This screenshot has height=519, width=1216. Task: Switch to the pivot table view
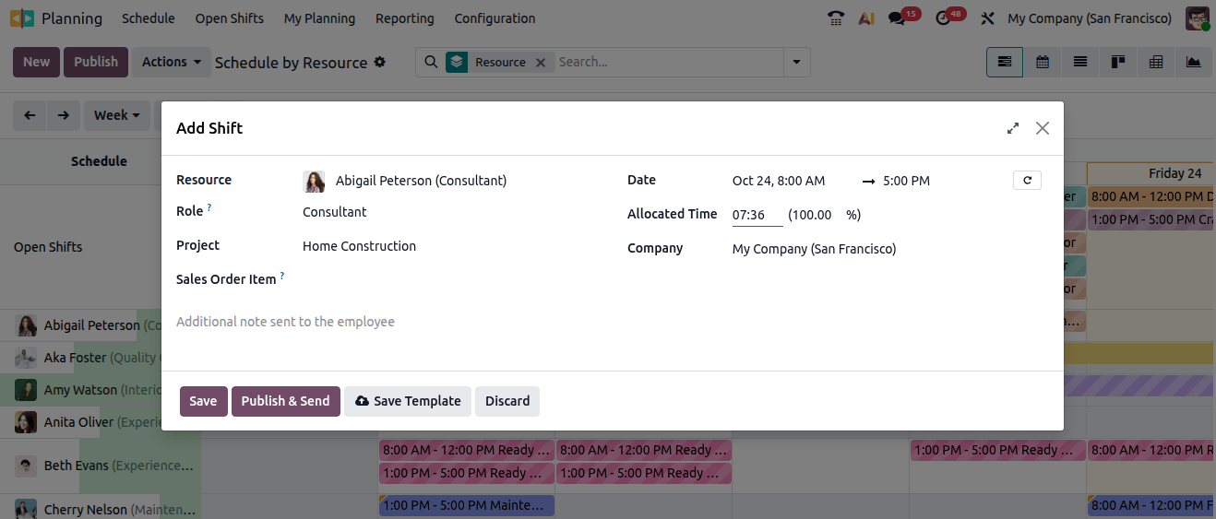click(1156, 62)
